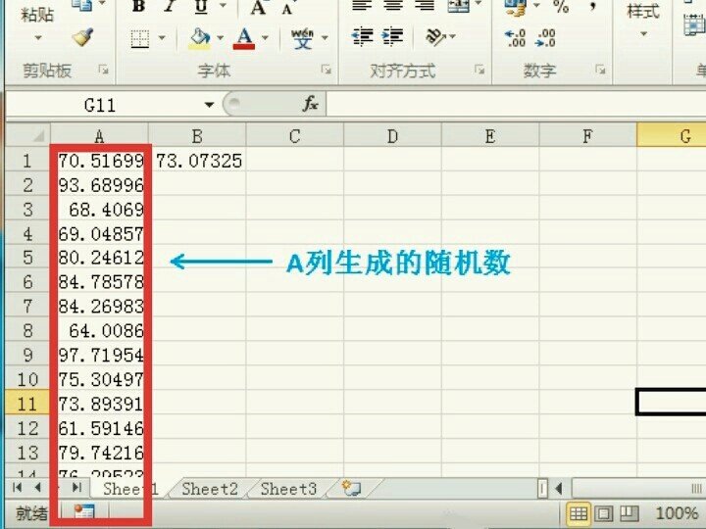
Task: Open the Orientation dropdown arrow
Action: coord(452,36)
